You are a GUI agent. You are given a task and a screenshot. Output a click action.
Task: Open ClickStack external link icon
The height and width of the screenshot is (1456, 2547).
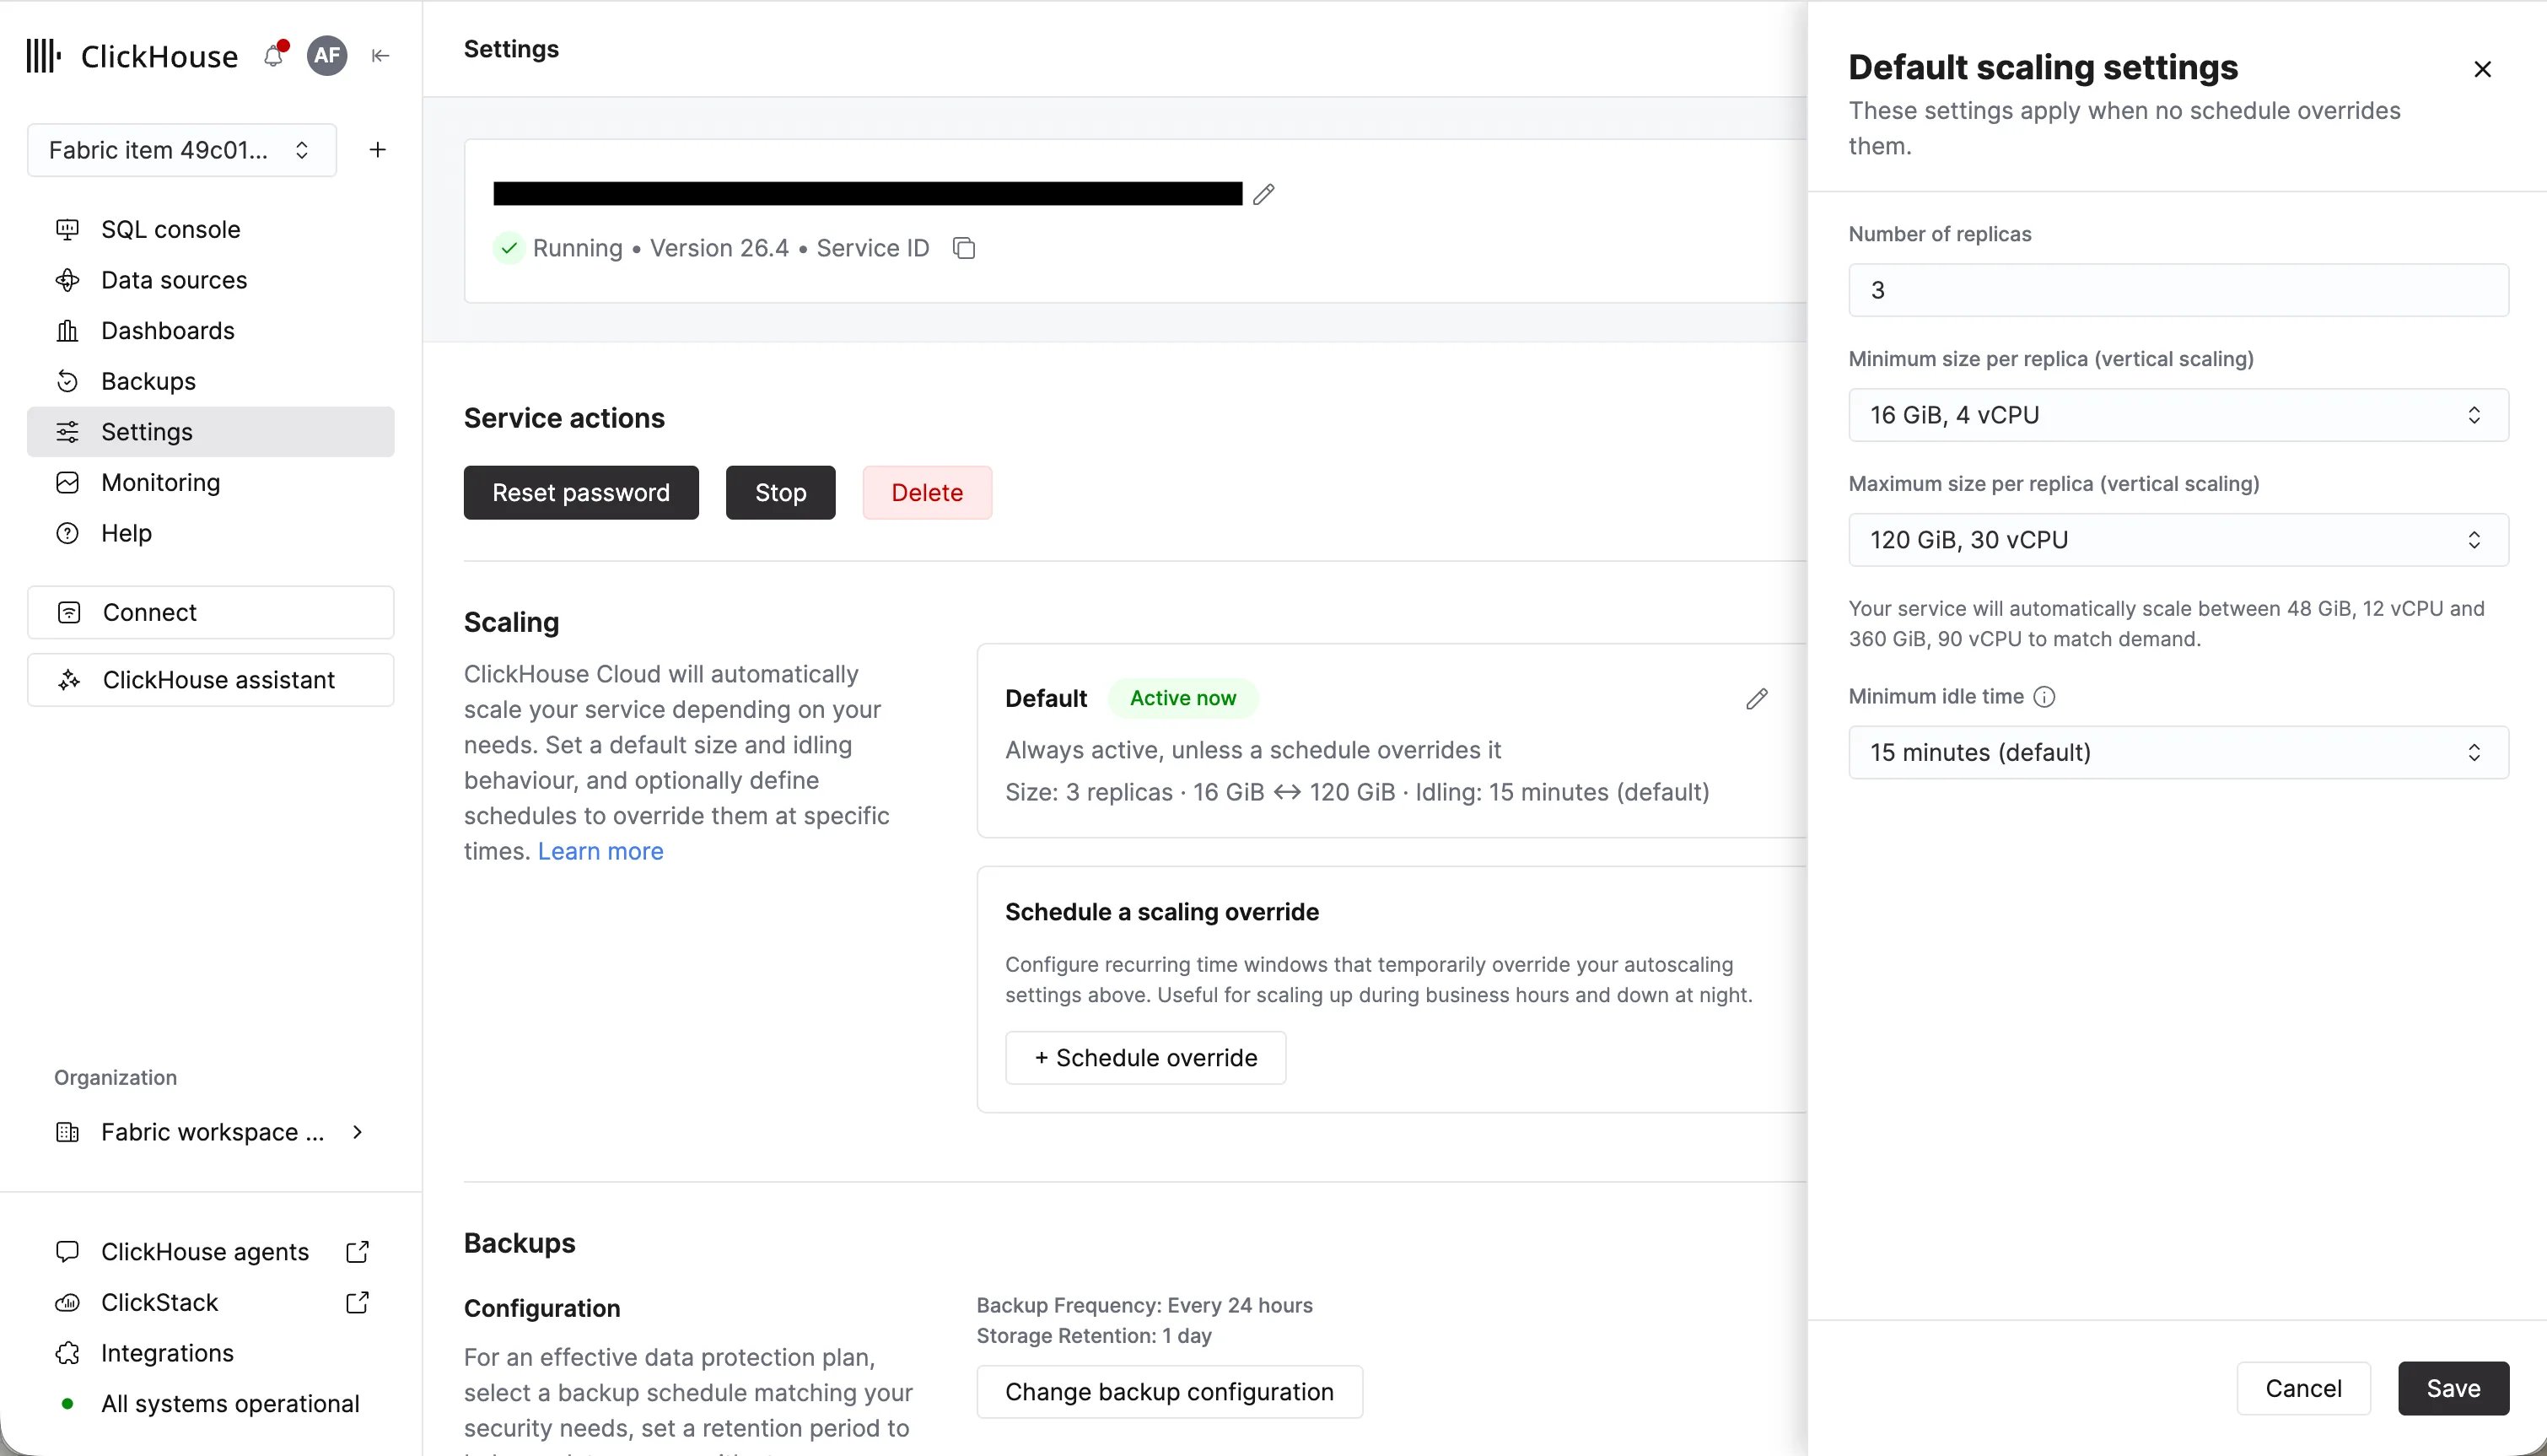coord(357,1303)
